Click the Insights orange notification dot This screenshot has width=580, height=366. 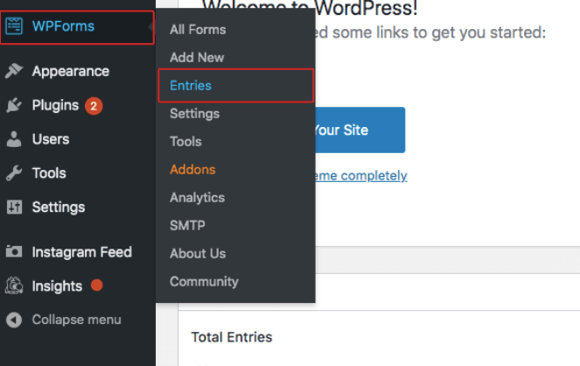pos(96,285)
